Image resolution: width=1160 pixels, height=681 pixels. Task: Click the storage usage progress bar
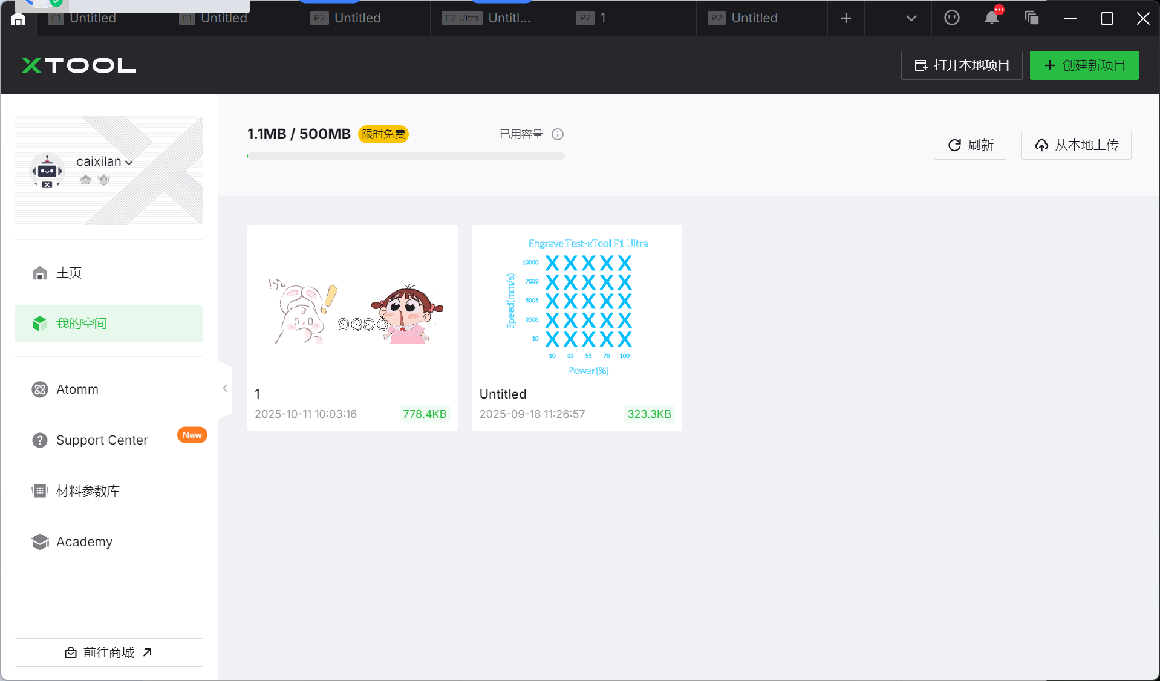(405, 156)
